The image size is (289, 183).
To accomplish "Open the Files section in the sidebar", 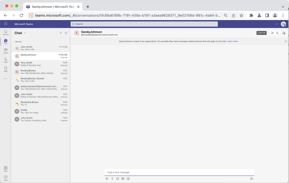I will pos(6,69).
